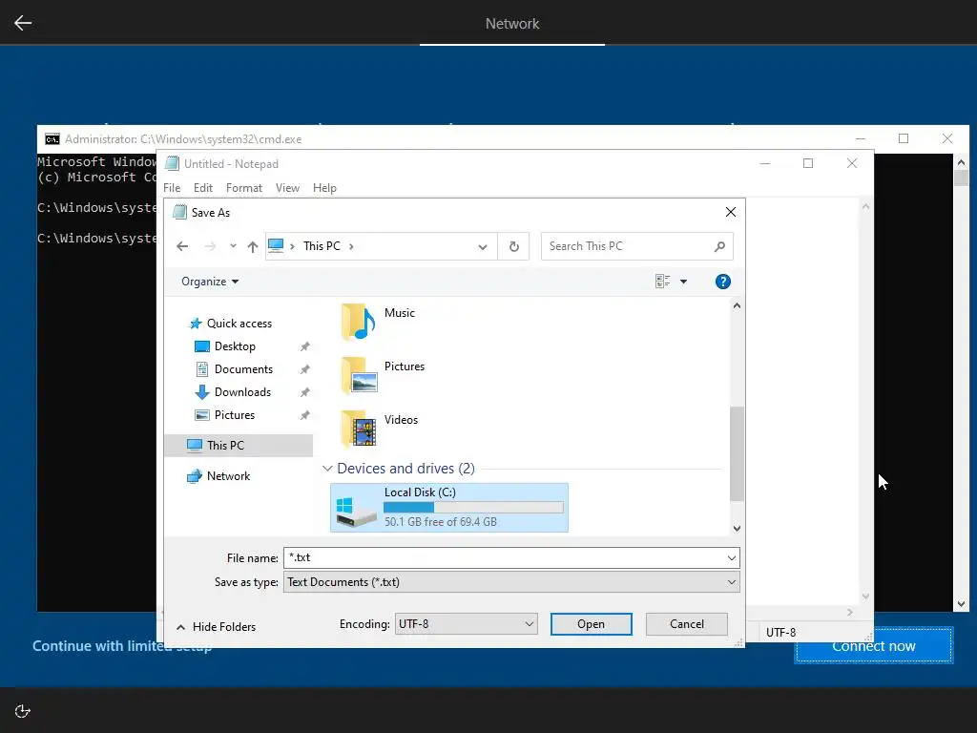Open Notepad Help menu
This screenshot has width=977, height=733.
point(324,188)
